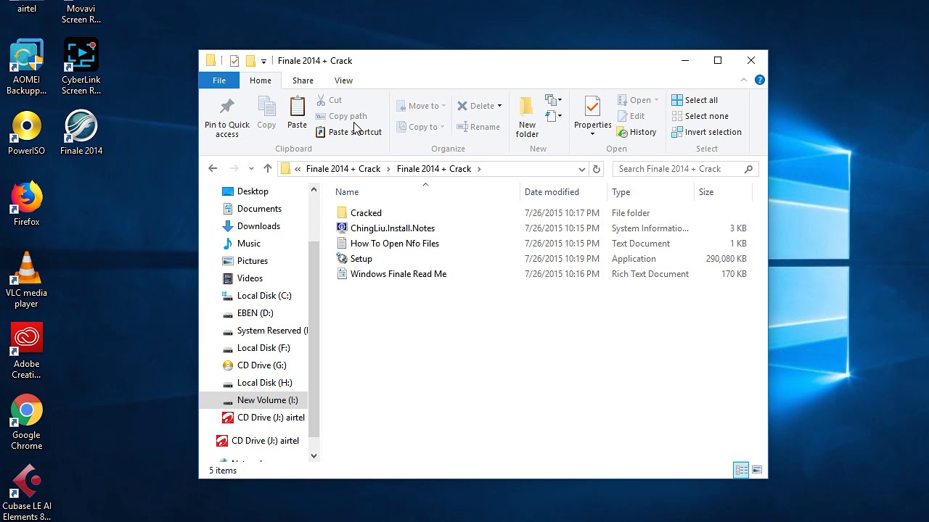The image size is (929, 522).
Task: Open the Google Chrome desktop shortcut
Action: point(26,422)
